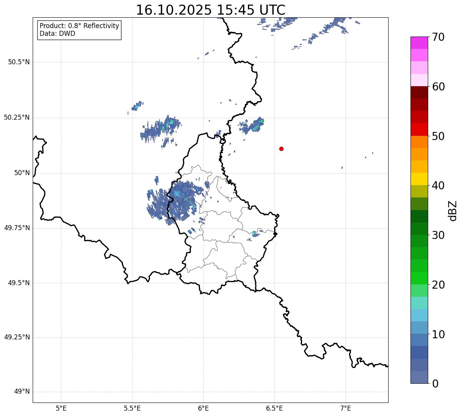Click the "50°N" latitude label
This screenshot has width=462, height=416.
tap(22, 173)
